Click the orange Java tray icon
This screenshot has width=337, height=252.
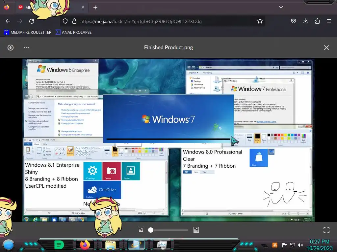275,245
